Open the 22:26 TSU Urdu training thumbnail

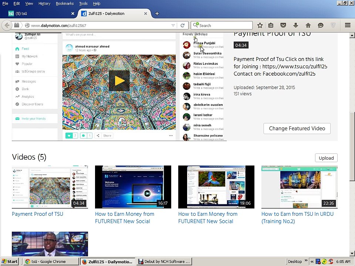[300, 187]
